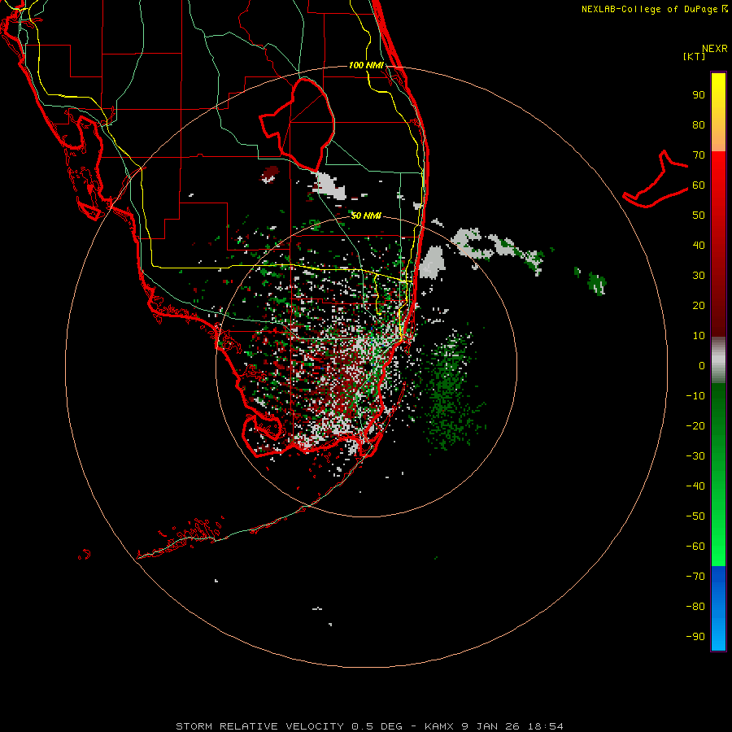The image size is (732, 732).
Task: Click the -80 value on velocity scale
Action: pos(695,607)
